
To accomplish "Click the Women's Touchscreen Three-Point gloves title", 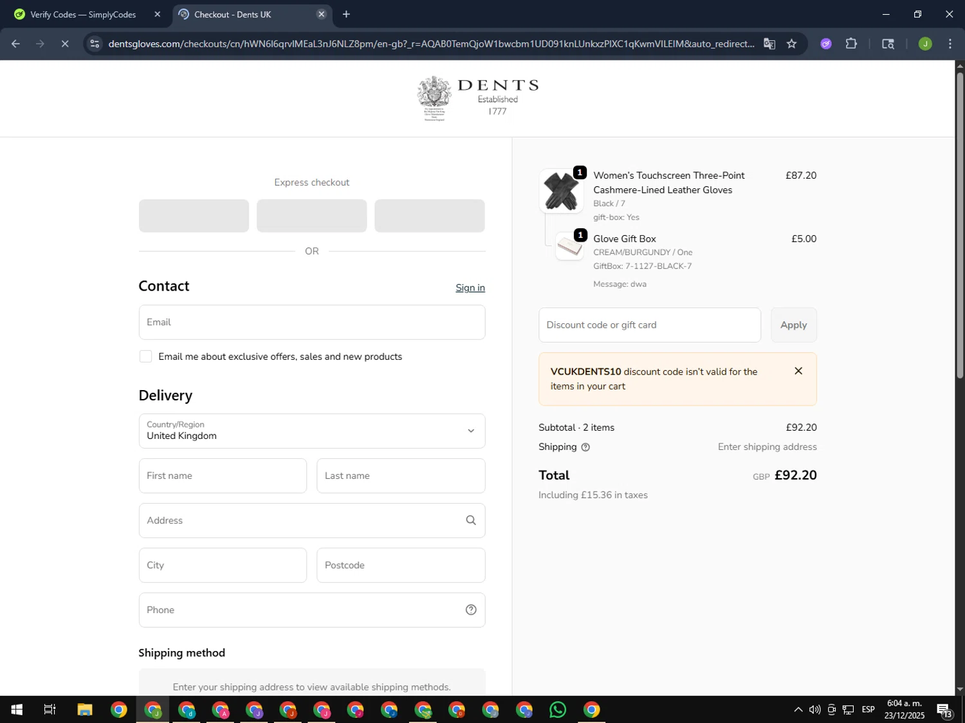I will point(669,183).
